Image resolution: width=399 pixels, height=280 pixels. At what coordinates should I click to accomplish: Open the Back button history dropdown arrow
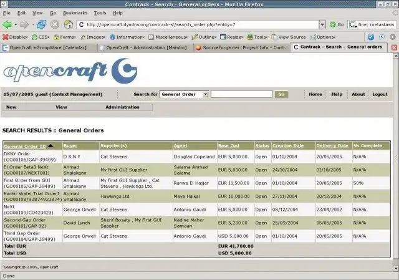click(16, 25)
